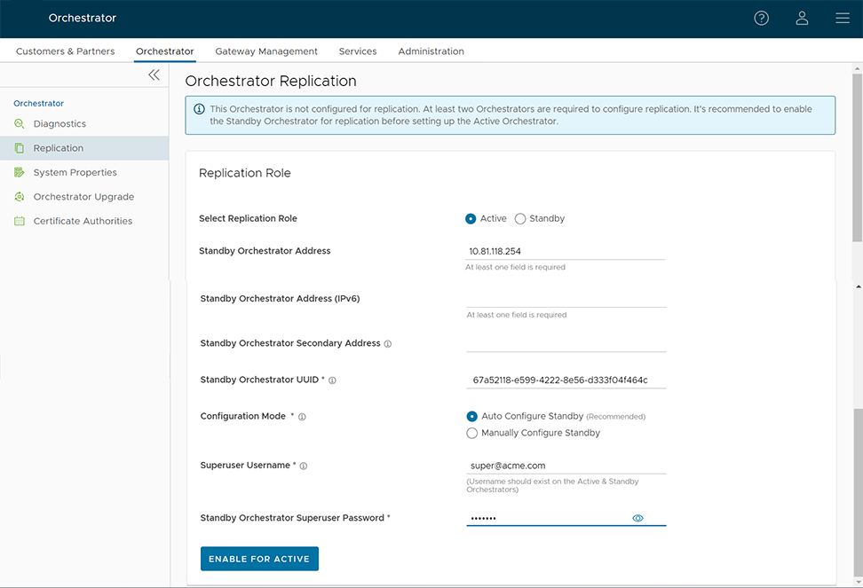The height and width of the screenshot is (588, 863).
Task: Click the Orchestrator Upgrade sidebar icon
Action: tap(19, 196)
